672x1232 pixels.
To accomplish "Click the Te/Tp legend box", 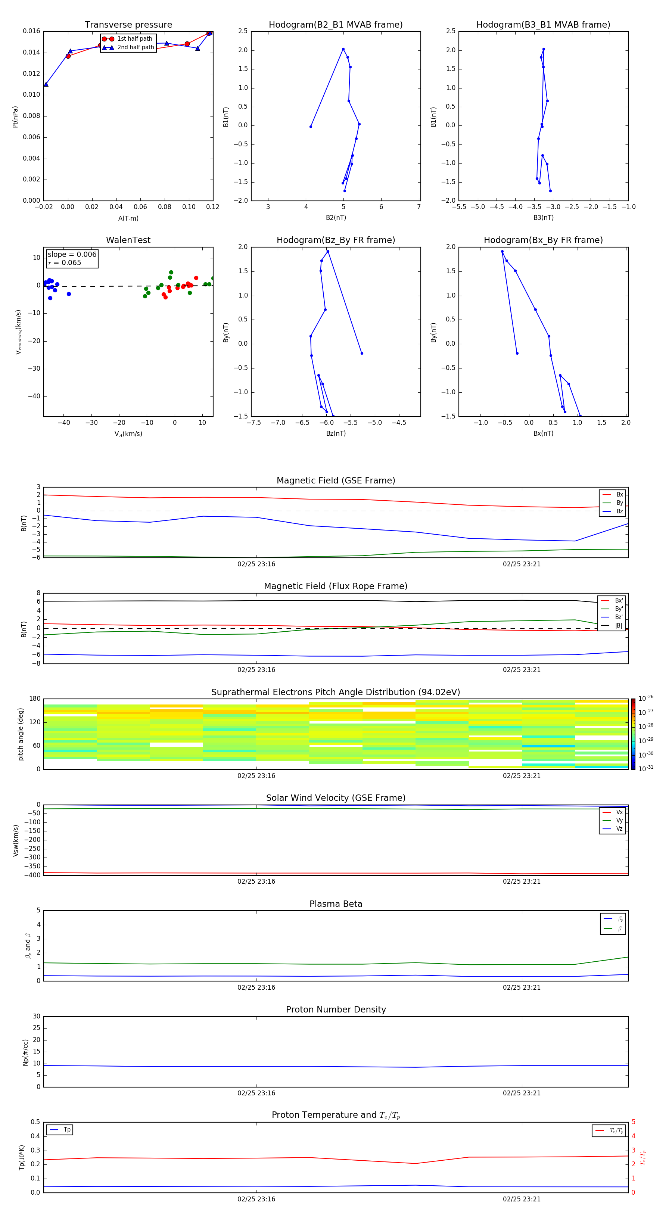I will 609,1130.
